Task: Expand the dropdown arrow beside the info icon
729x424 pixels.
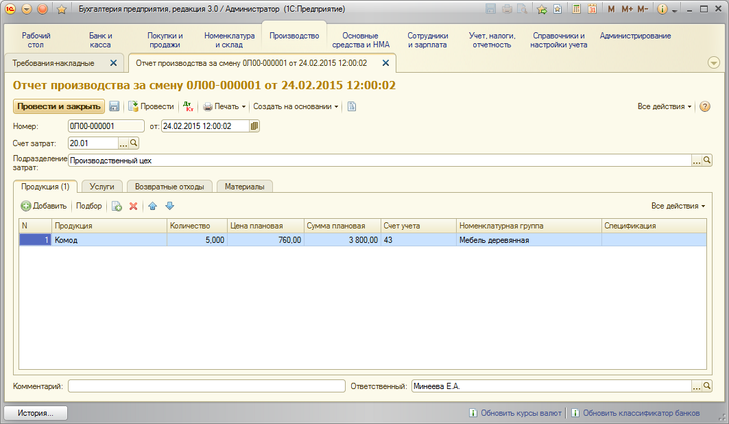Action: coord(674,10)
